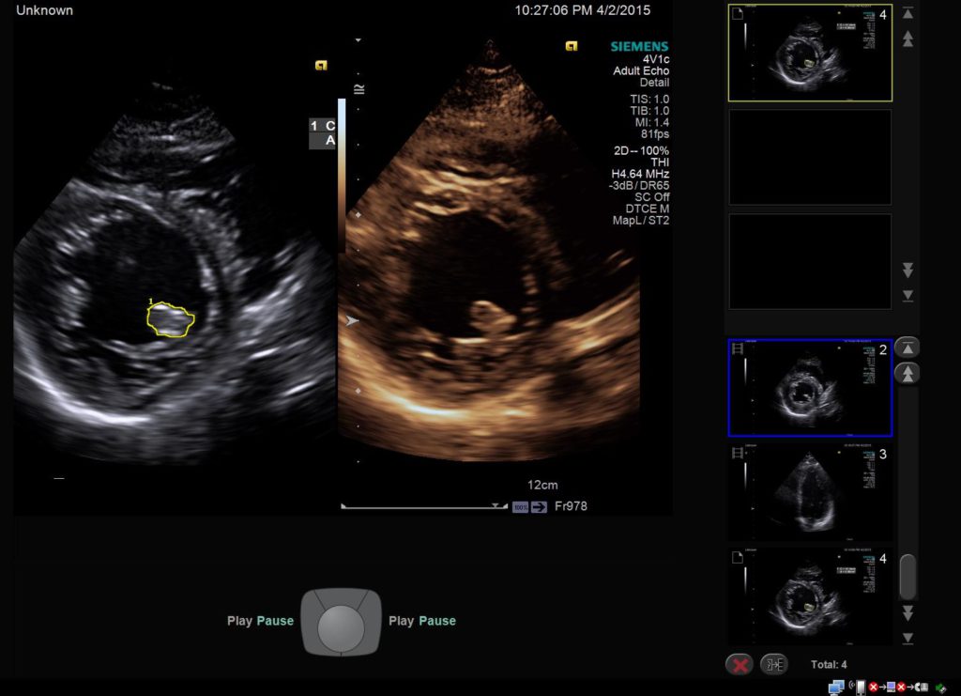Click the network computers icon in system tray
This screenshot has width=961, height=696.
[835, 687]
